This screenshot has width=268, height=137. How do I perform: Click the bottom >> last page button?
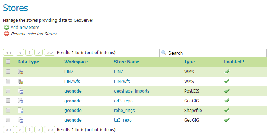click(50, 129)
